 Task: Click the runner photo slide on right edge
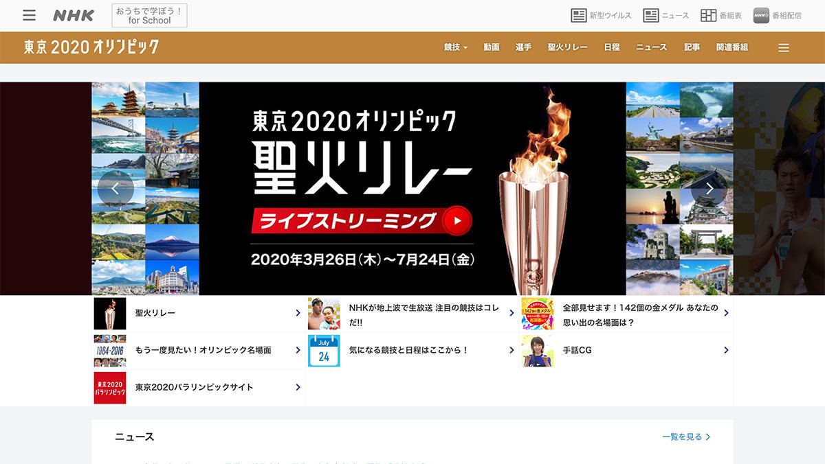(780, 189)
